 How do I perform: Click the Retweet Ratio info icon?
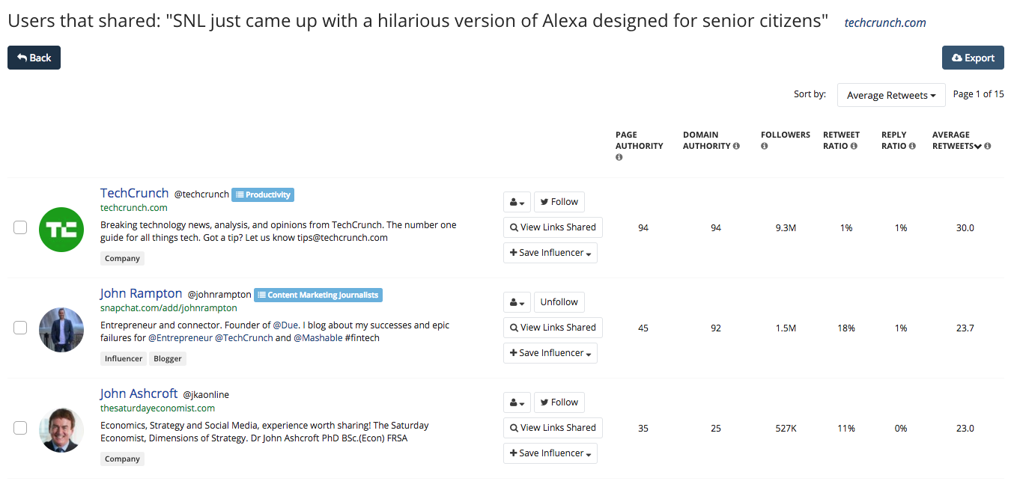854,146
